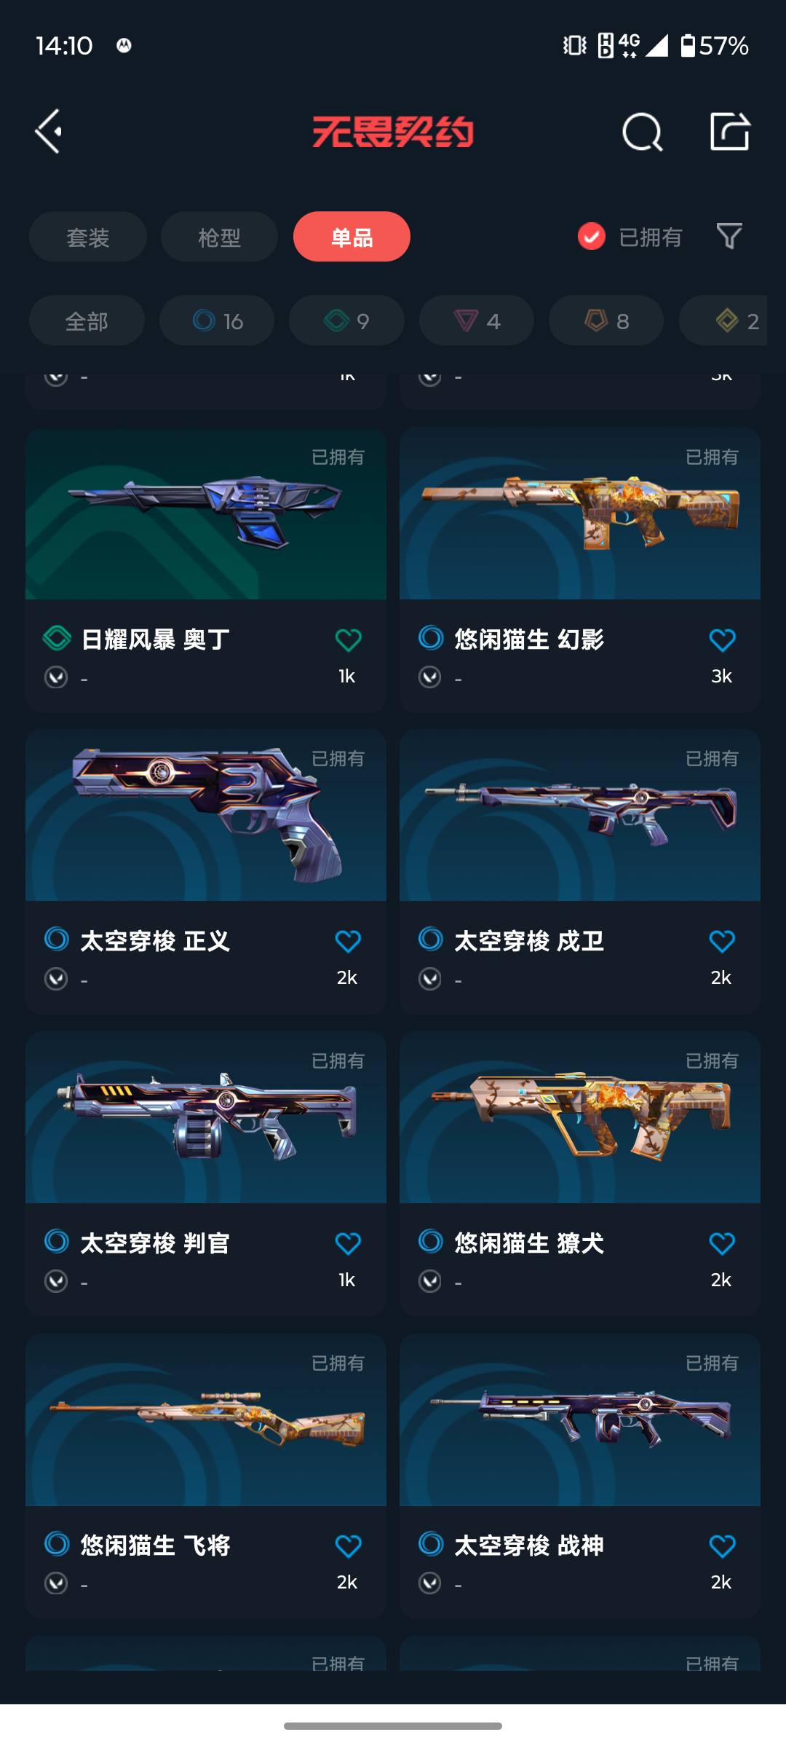Image resolution: width=786 pixels, height=1748 pixels.
Task: Tap heart icon on 悠闲猫生 獠犬
Action: pos(722,1243)
